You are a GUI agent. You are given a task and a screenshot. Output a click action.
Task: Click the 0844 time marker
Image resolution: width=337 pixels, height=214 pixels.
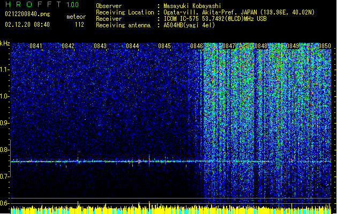[132, 46]
